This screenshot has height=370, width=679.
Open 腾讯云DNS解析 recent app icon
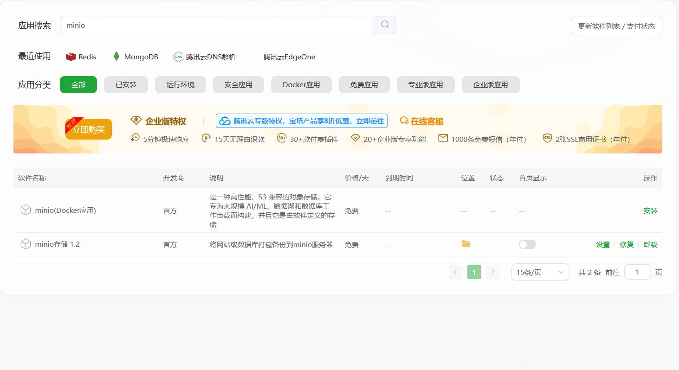tap(179, 57)
